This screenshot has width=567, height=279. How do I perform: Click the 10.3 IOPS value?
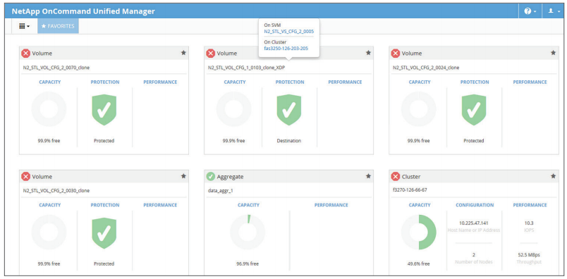pos(529,223)
